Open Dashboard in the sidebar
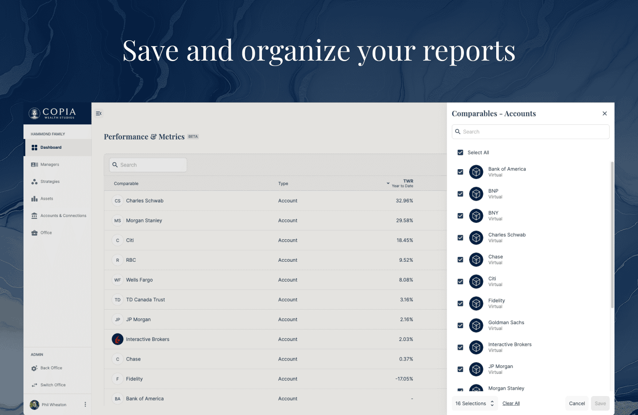 coord(58,147)
